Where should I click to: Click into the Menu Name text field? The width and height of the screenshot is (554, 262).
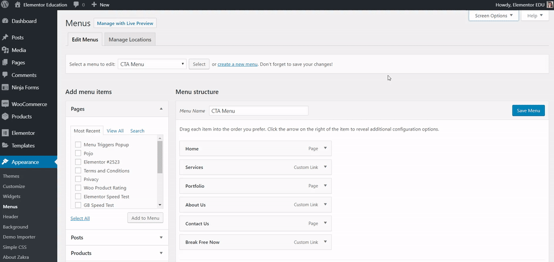pos(258,110)
